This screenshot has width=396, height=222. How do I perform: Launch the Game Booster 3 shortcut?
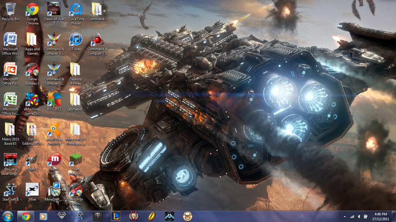pos(33,74)
